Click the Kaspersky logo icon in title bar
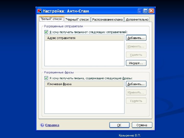This screenshot has width=184, height=138. pyautogui.click(x=40, y=11)
